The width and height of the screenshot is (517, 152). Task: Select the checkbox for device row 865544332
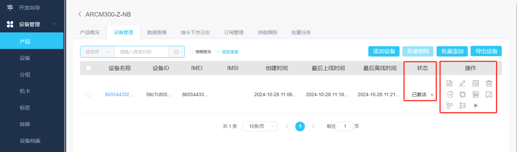pos(88,94)
